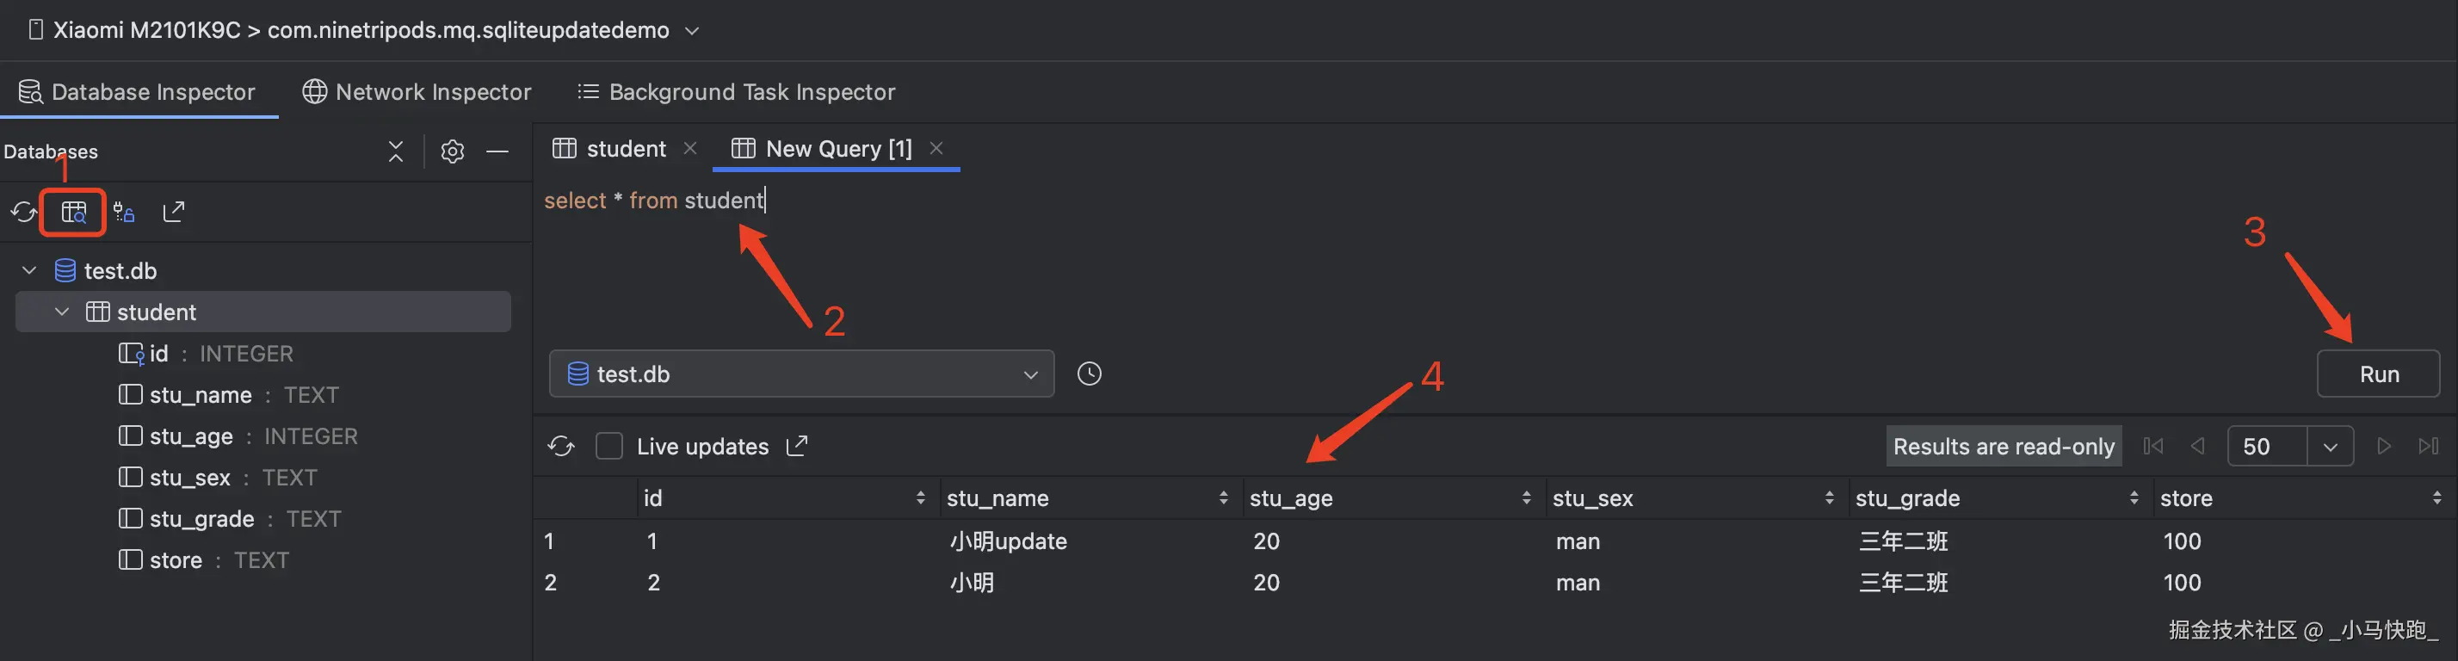Viewport: 2458px width, 661px height.
Task: Click the Run button
Action: coord(2378,373)
